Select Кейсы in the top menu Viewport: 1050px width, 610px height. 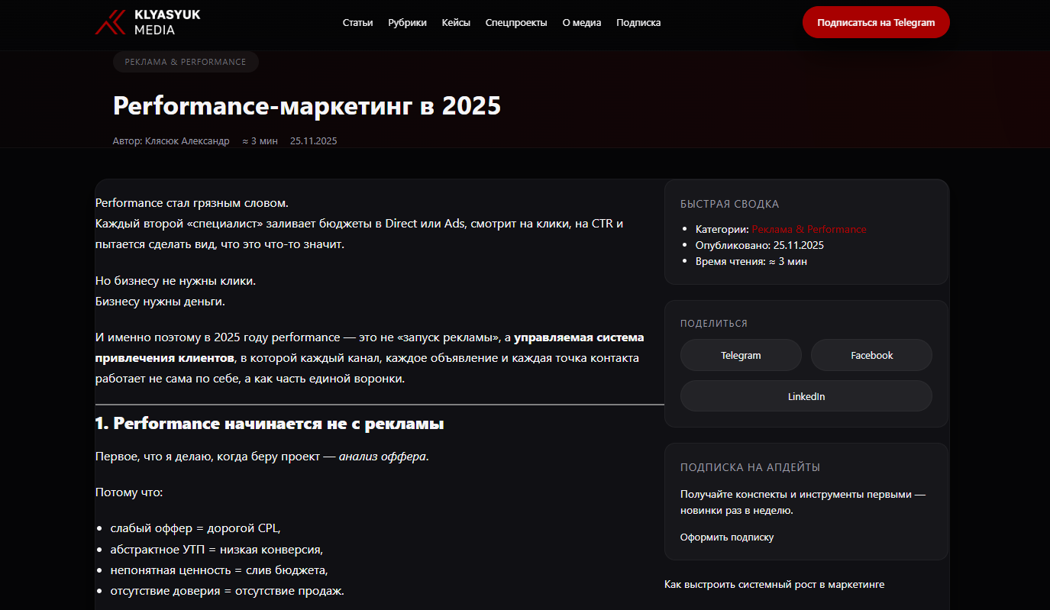point(455,22)
